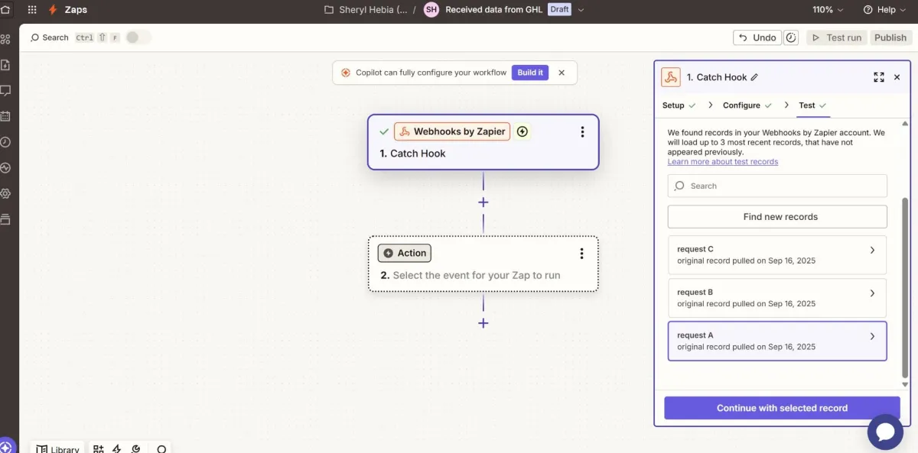Add a step below the Action step
918x453 pixels.
tap(483, 323)
